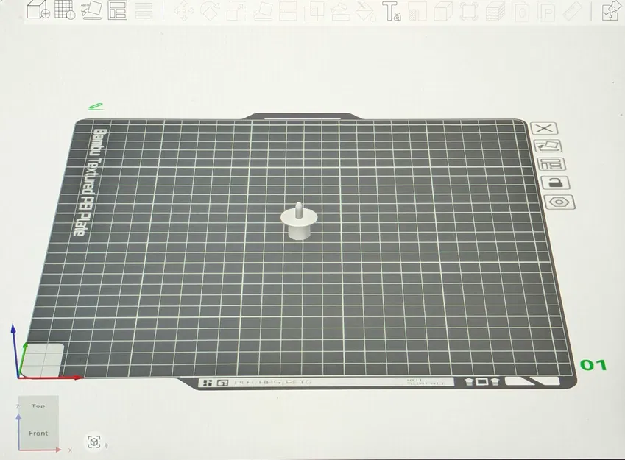Arrange all objects from the top toolbar

(118, 10)
